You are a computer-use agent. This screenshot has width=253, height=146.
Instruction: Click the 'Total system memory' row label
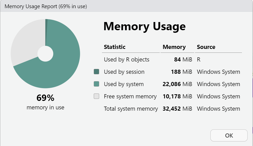tap(131, 109)
